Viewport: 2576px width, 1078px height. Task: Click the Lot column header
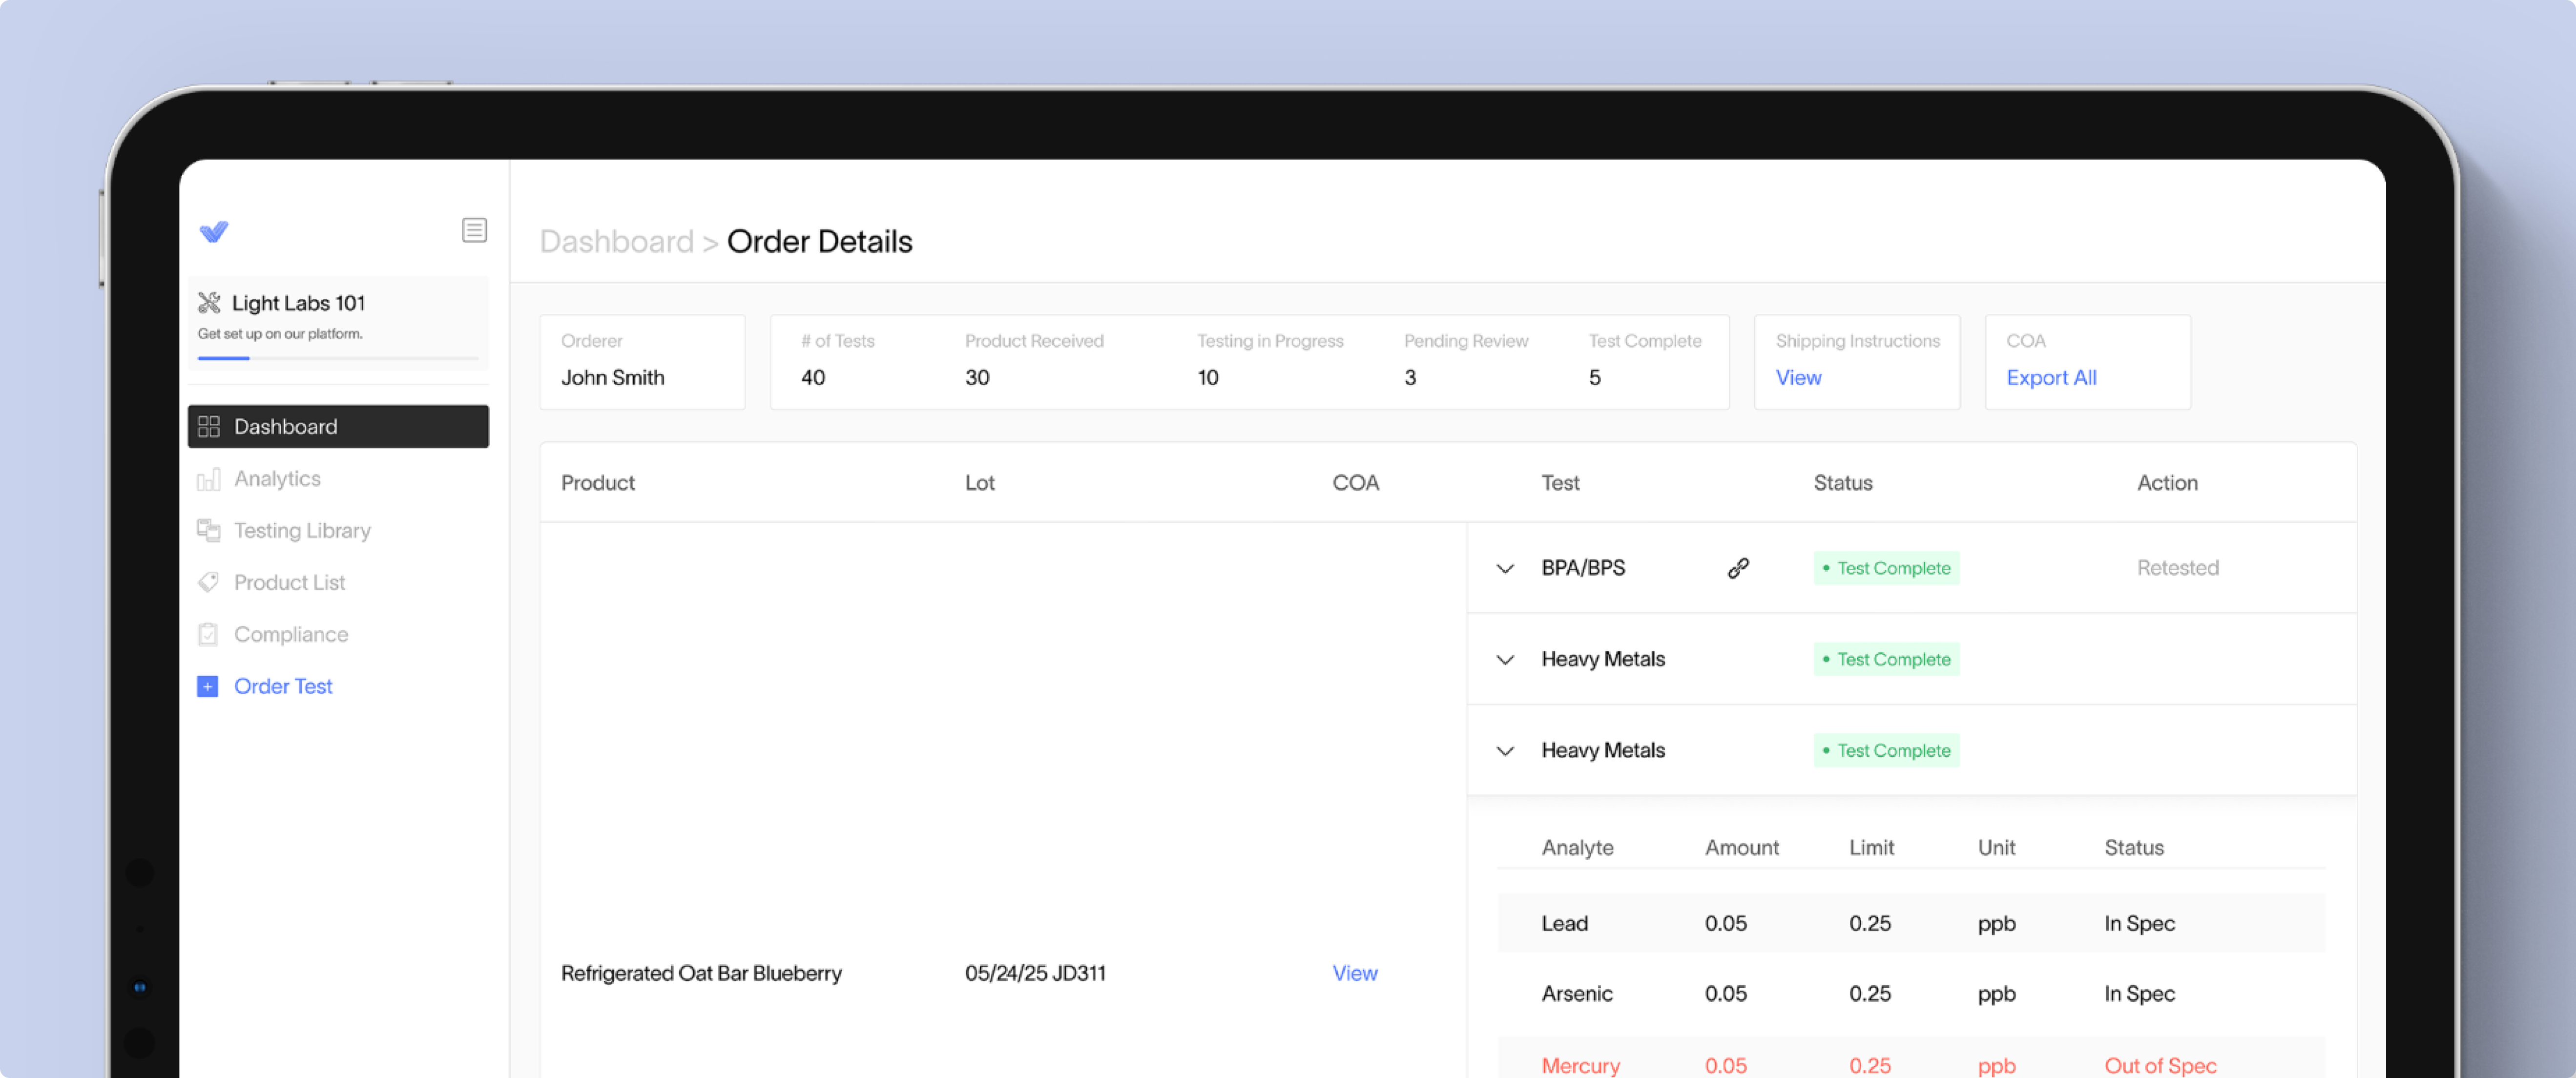pos(979,483)
